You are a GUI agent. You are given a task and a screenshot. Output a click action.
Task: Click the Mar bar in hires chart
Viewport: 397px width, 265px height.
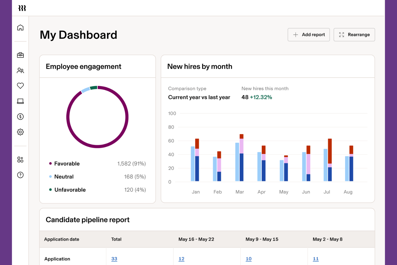tap(239, 158)
